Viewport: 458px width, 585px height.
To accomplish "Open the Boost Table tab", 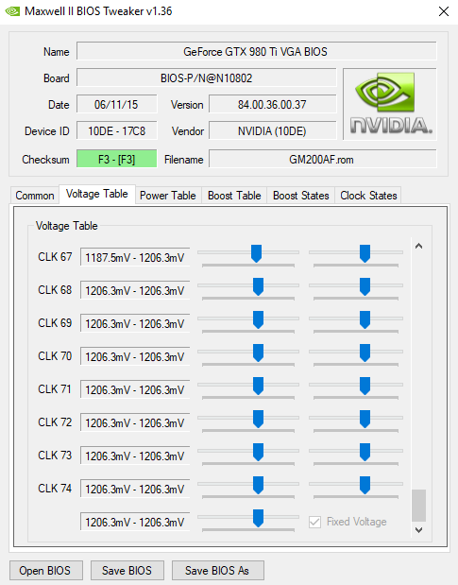I will (x=234, y=195).
